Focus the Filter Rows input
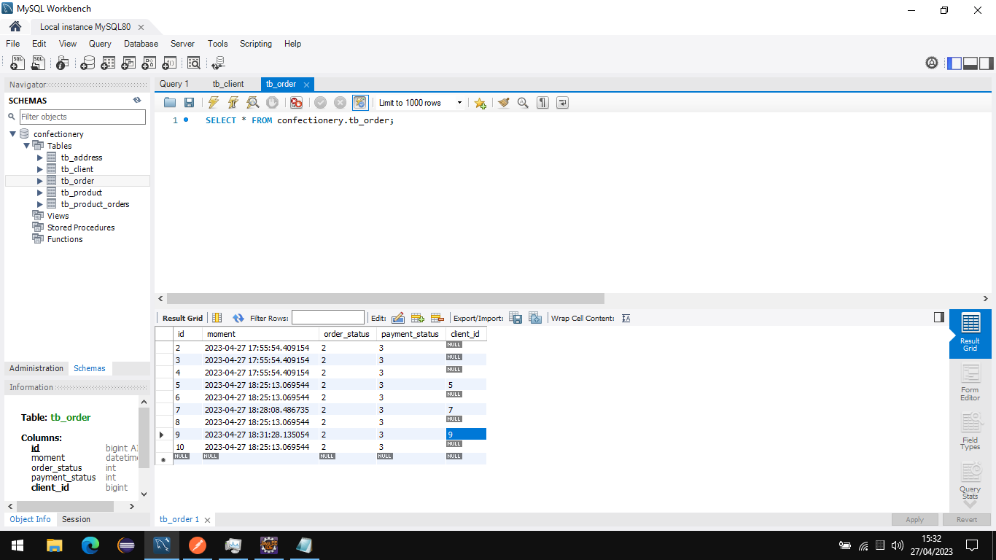996x560 pixels. click(328, 317)
